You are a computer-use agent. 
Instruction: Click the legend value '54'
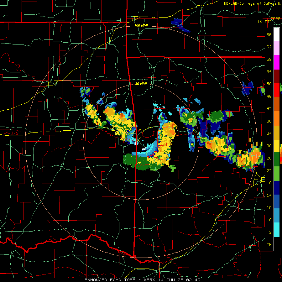coord(269,71)
